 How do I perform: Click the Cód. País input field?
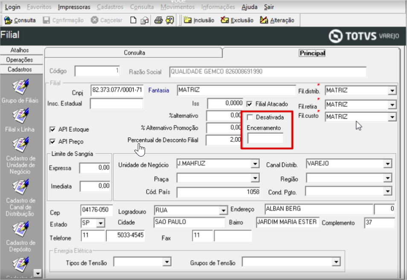click(218, 192)
